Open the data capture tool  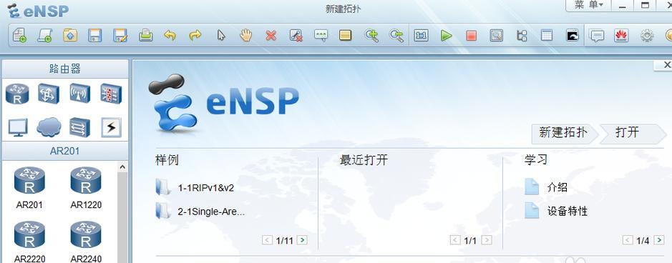click(x=496, y=35)
